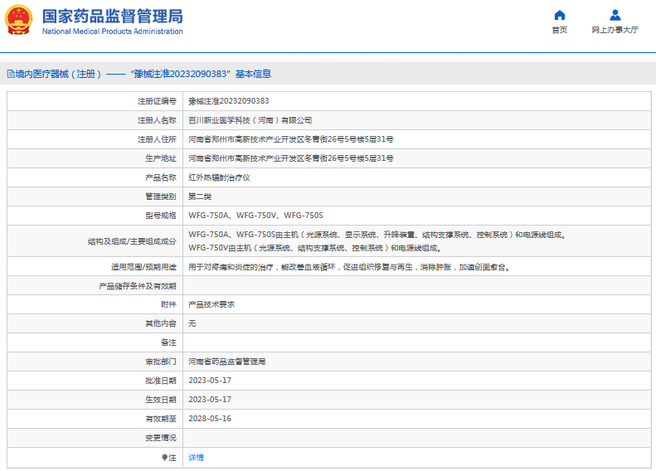Open the 详情 link in the notes row
The height and width of the screenshot is (471, 656).
click(196, 457)
